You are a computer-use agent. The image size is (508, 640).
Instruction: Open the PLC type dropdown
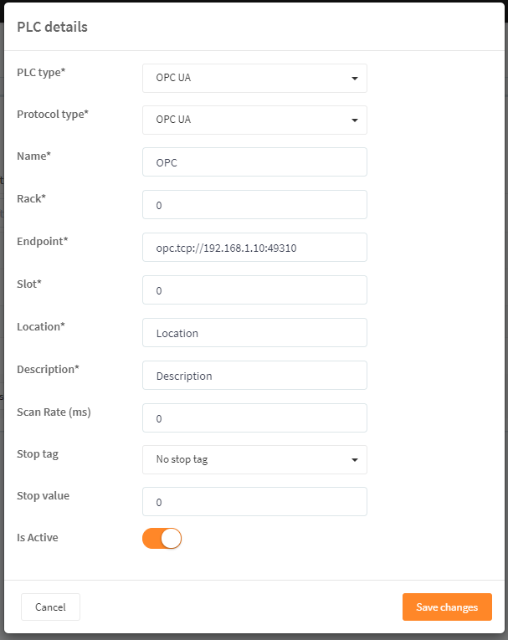pyautogui.click(x=254, y=78)
